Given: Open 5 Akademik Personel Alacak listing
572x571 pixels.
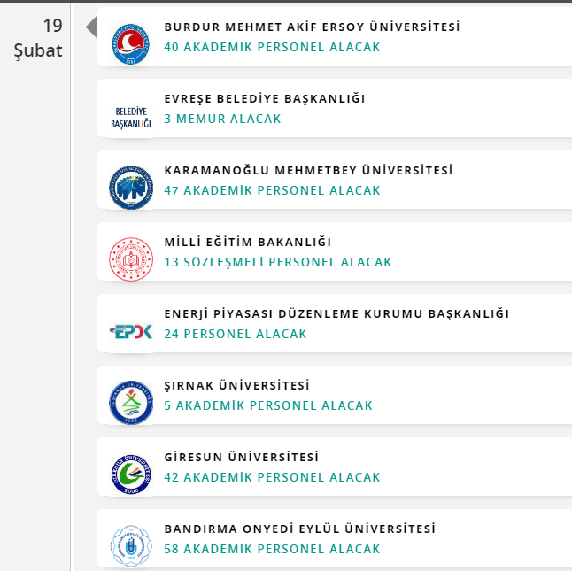Looking at the screenshot, I should [268, 405].
